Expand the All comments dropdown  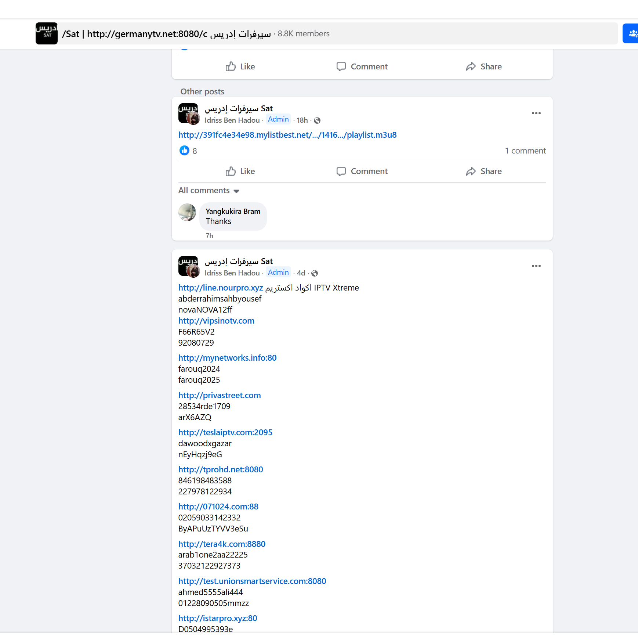(209, 190)
